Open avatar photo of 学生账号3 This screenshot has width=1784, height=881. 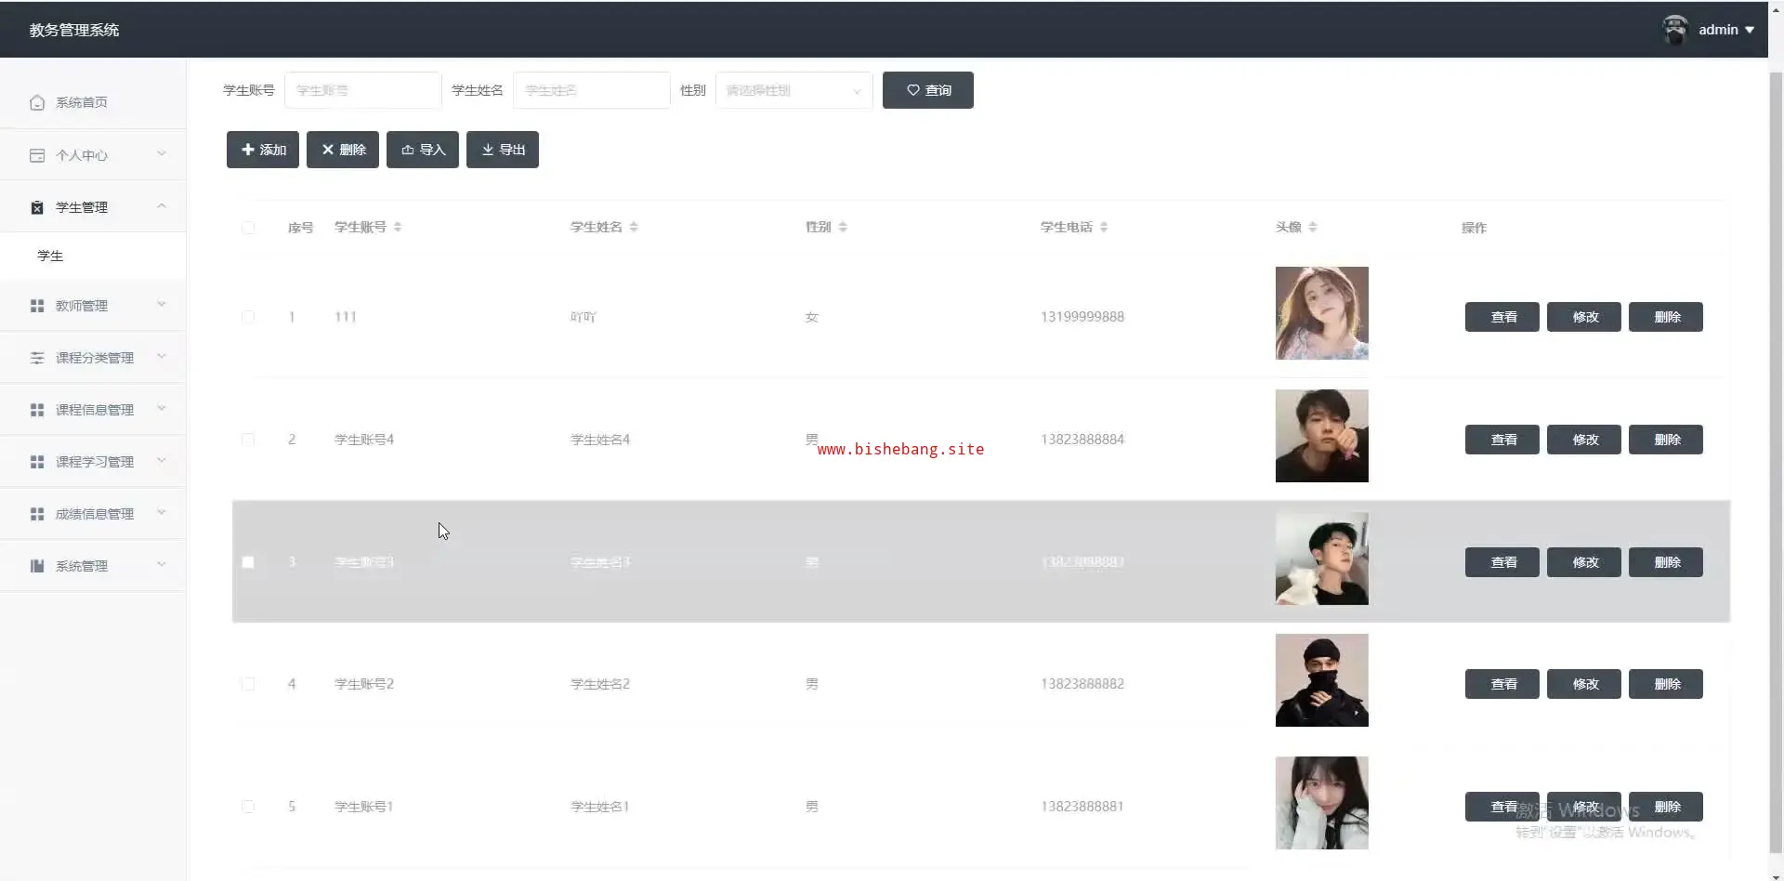(1321, 559)
